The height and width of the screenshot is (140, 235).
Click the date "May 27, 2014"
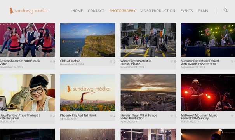pos(8,122)
